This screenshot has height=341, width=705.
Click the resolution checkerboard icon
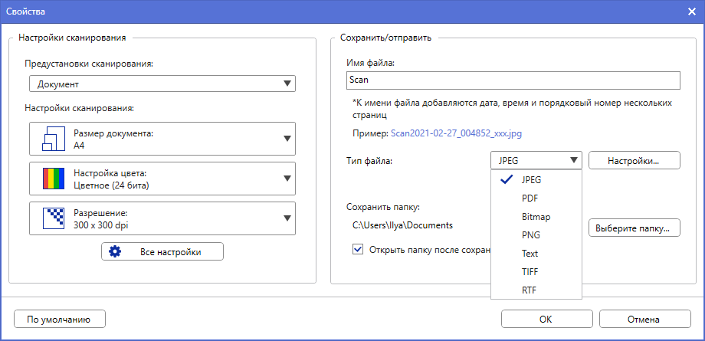pos(53,218)
